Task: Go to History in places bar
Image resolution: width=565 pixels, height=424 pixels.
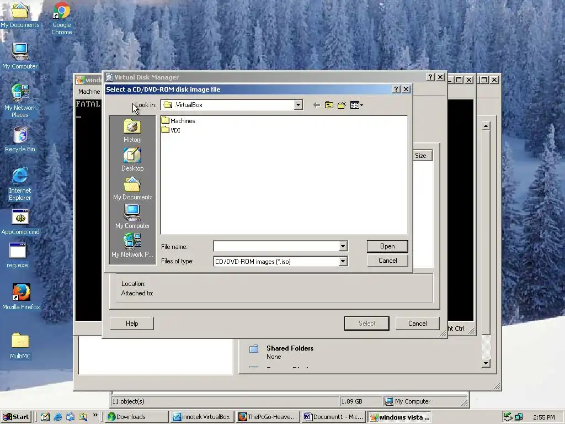Action: 132,131
